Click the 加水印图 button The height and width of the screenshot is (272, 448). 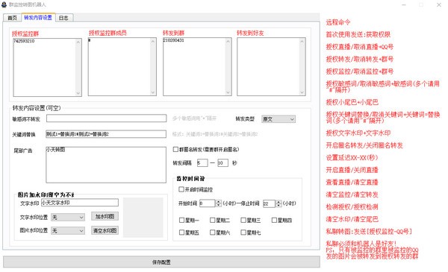click(105, 216)
